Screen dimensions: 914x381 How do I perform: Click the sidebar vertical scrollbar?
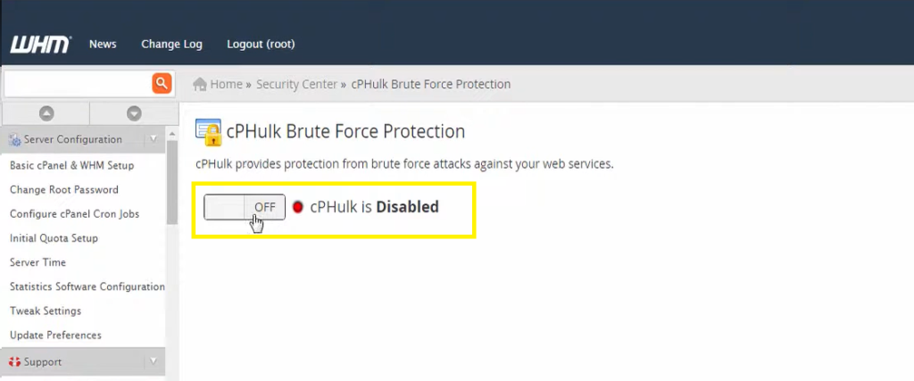(x=172, y=178)
